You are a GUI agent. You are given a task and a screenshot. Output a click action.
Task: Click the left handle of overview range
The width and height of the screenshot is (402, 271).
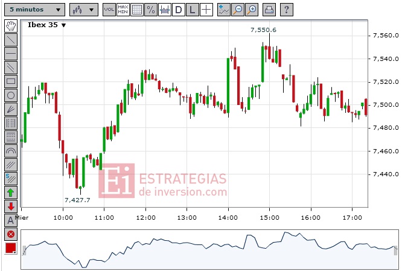pyautogui.click(x=24, y=250)
